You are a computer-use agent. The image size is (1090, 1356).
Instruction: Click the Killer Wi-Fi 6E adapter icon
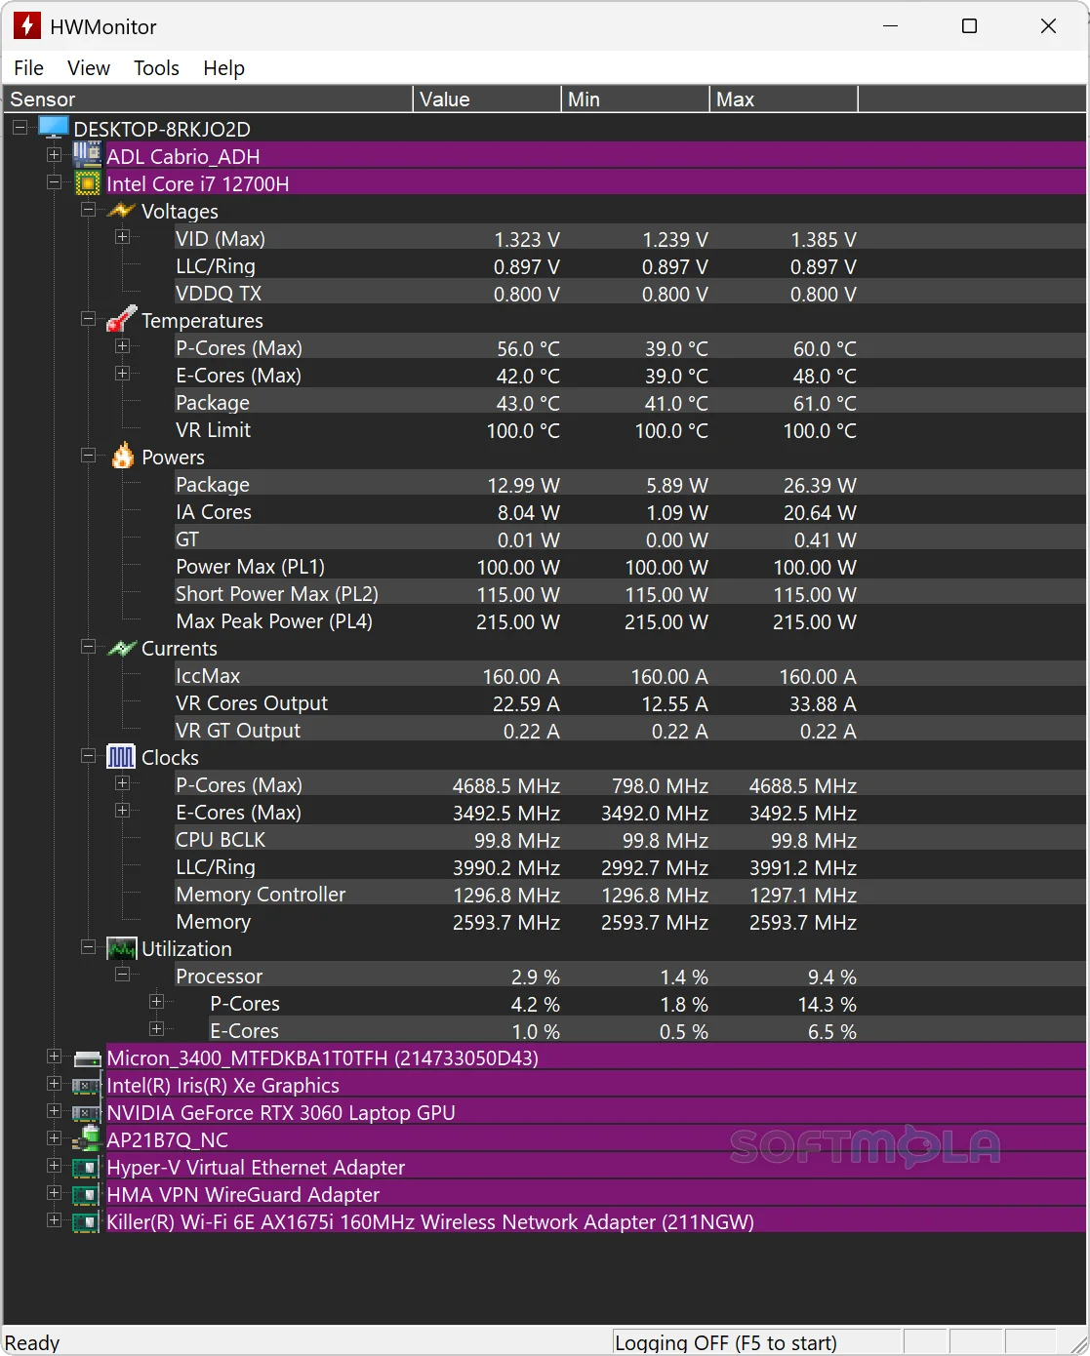[x=87, y=1222]
